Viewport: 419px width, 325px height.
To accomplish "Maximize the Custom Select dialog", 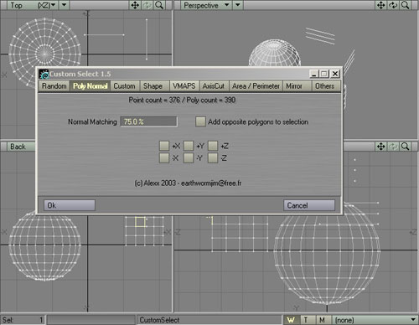I will point(324,74).
